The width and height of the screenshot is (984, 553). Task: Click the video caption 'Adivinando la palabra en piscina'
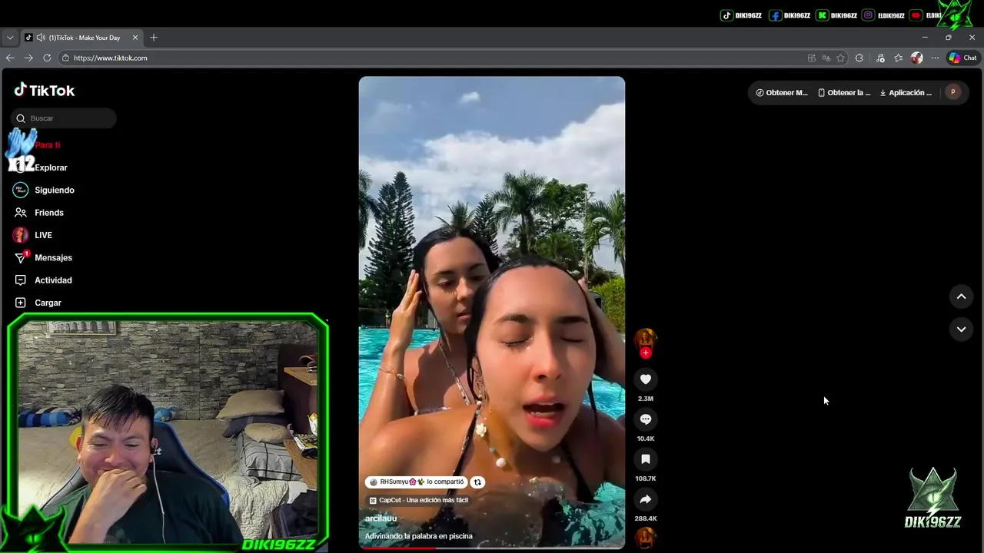coord(418,536)
